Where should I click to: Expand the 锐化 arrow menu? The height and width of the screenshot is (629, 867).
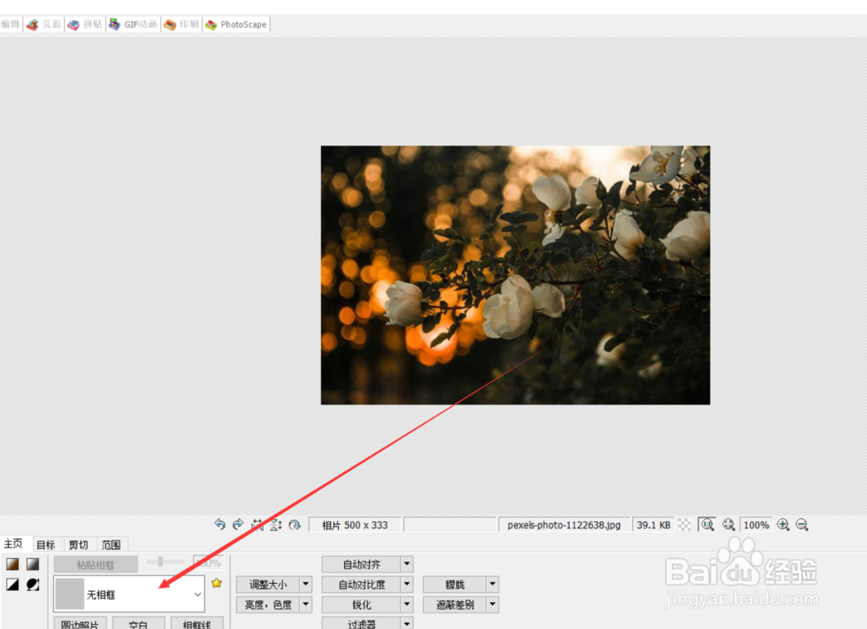pyautogui.click(x=407, y=605)
